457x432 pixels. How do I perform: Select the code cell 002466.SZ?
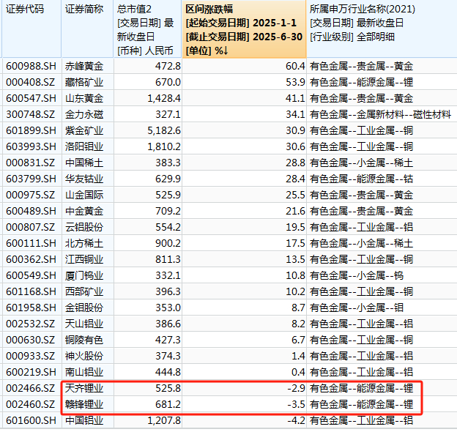[30, 388]
